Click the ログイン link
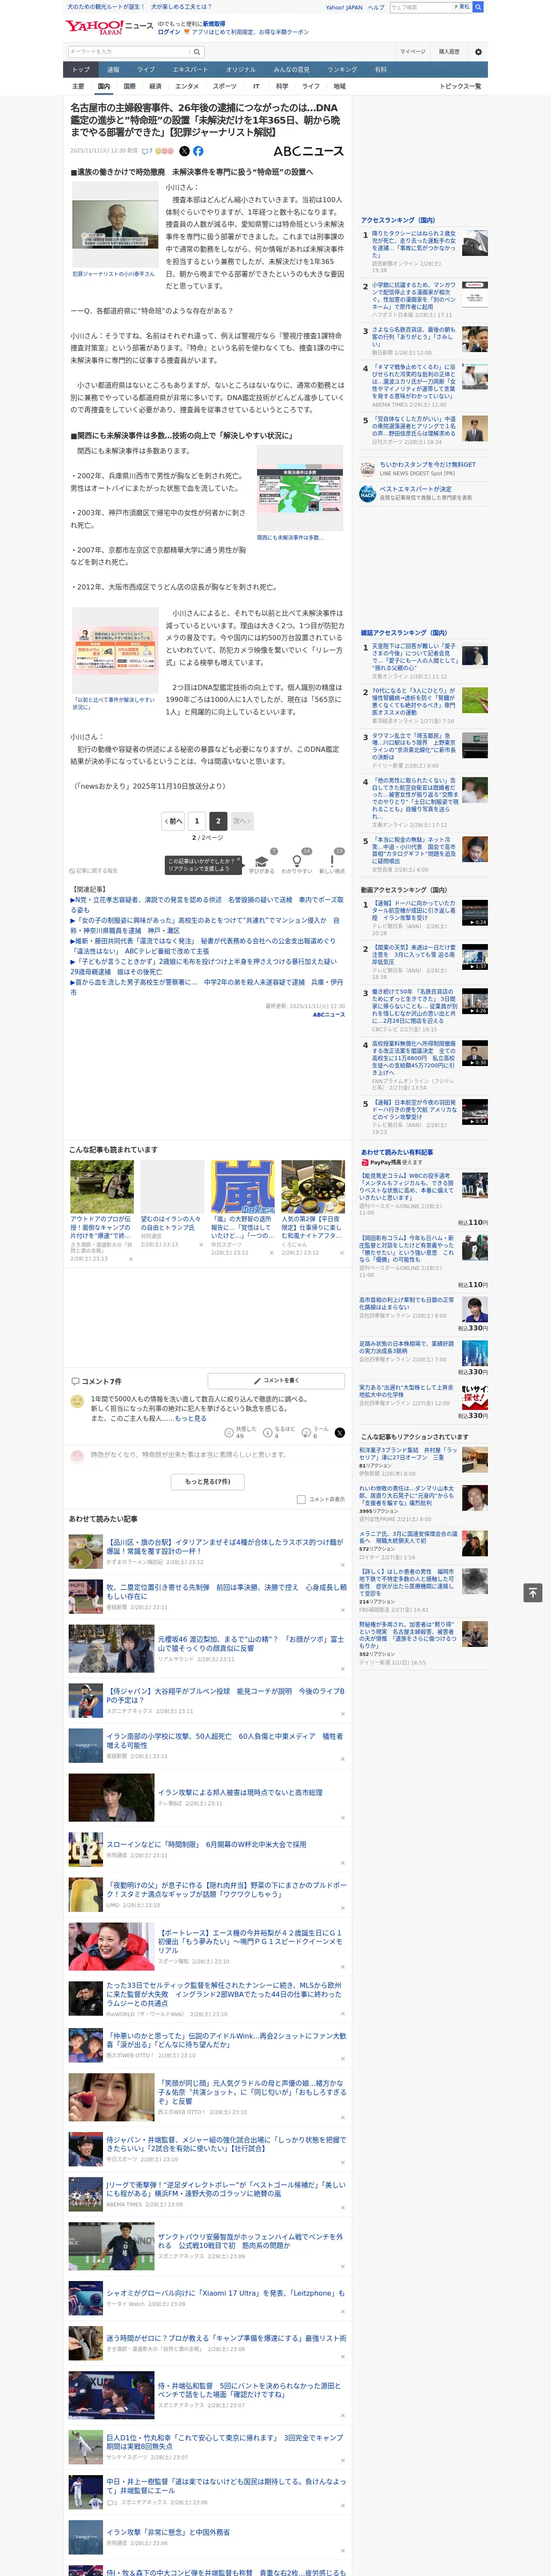Image resolution: width=551 pixels, height=2576 pixels. click(169, 32)
